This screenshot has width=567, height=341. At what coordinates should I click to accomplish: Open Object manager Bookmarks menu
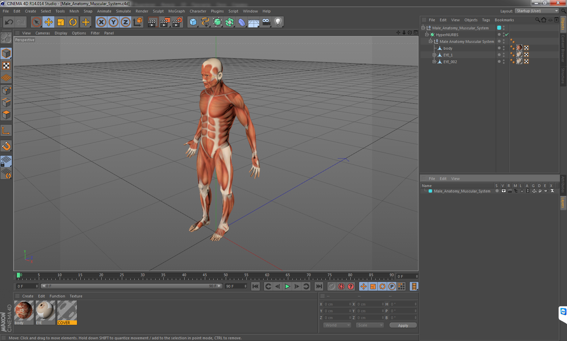point(504,20)
